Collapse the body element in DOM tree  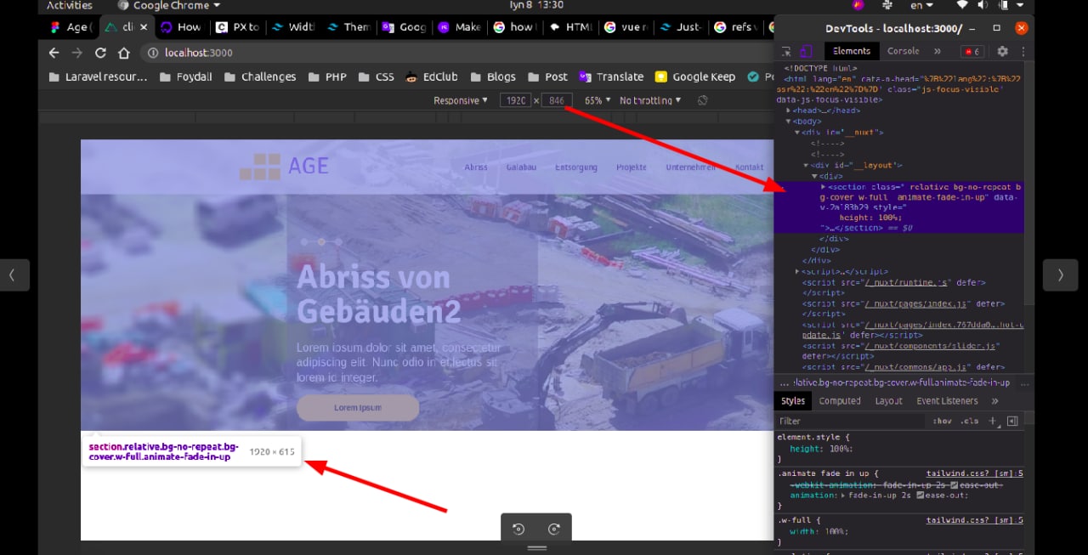tap(789, 122)
